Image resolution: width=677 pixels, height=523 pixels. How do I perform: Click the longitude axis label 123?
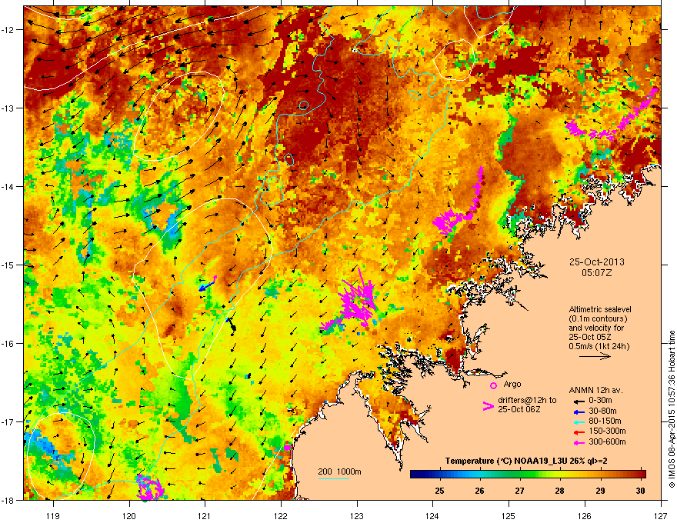click(357, 515)
